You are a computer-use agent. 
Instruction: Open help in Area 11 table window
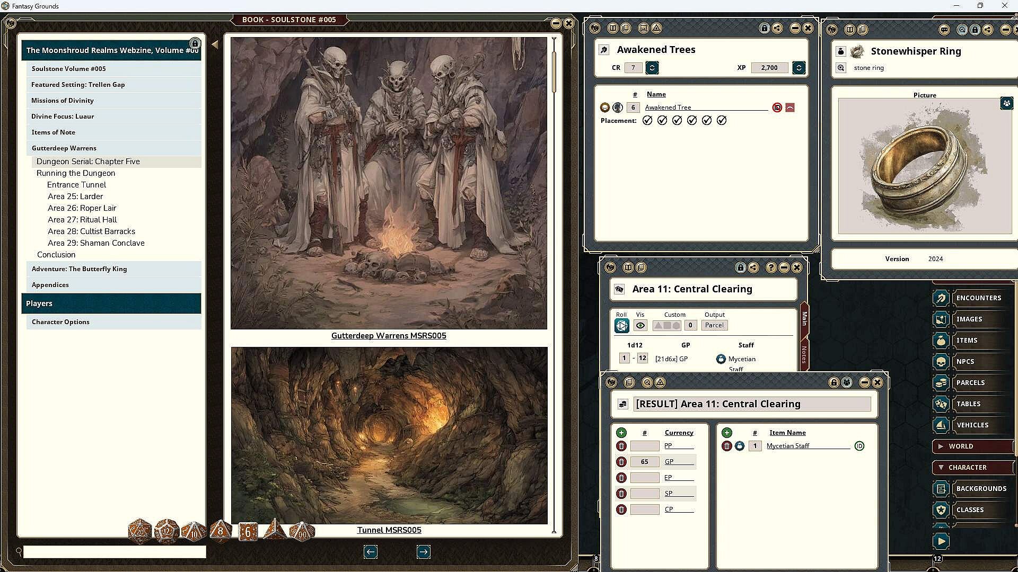771,267
